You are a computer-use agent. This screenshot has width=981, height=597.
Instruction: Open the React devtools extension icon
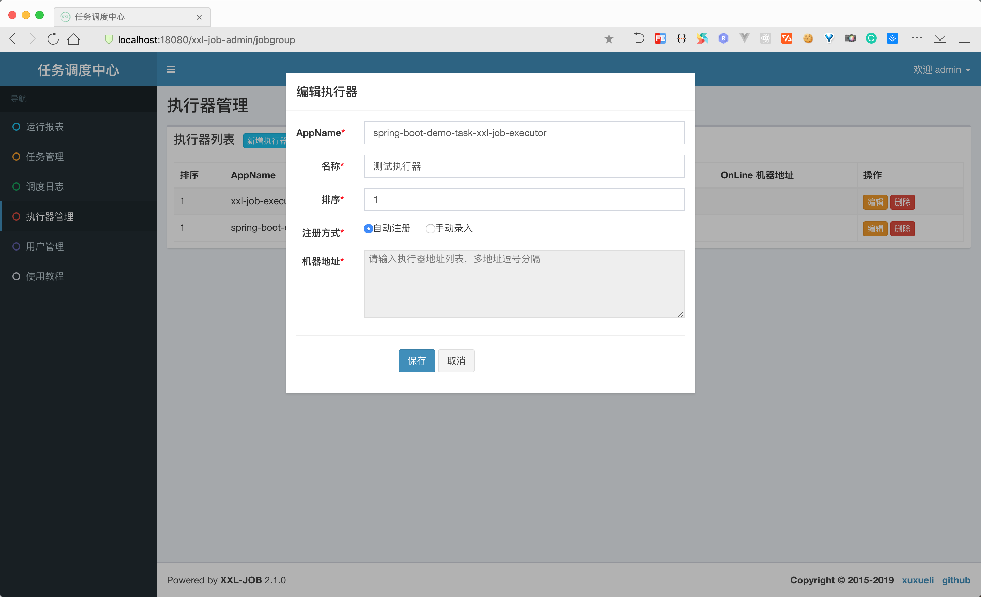click(766, 38)
